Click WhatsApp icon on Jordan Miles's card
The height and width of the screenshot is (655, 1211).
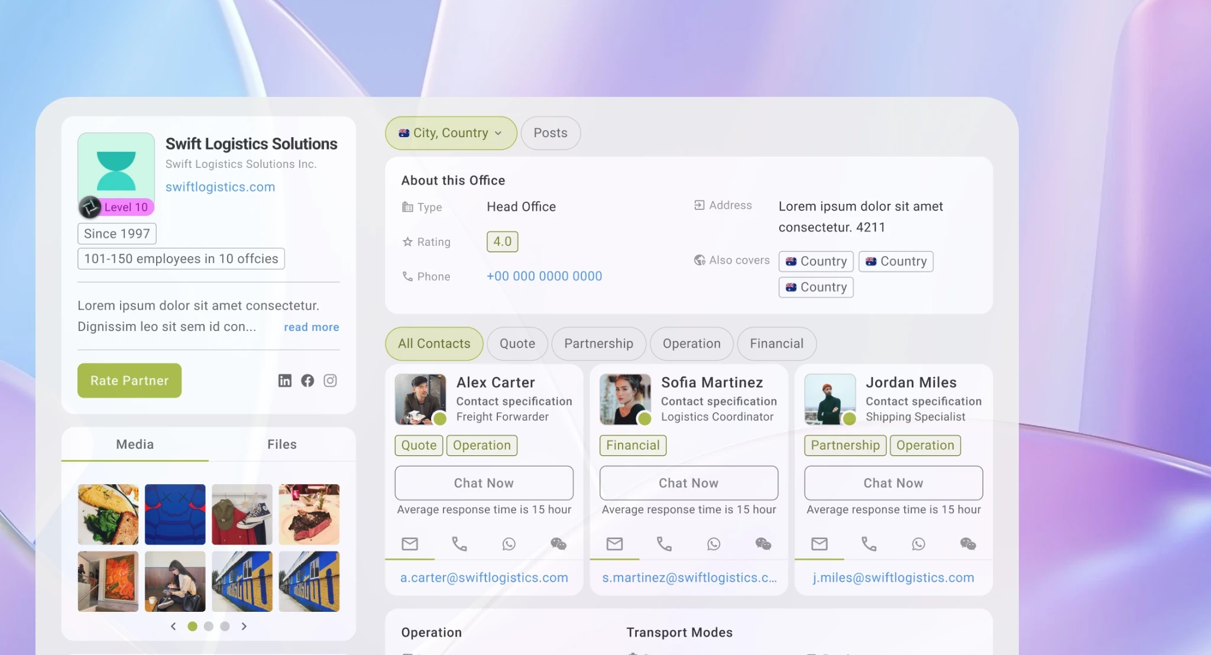point(919,544)
